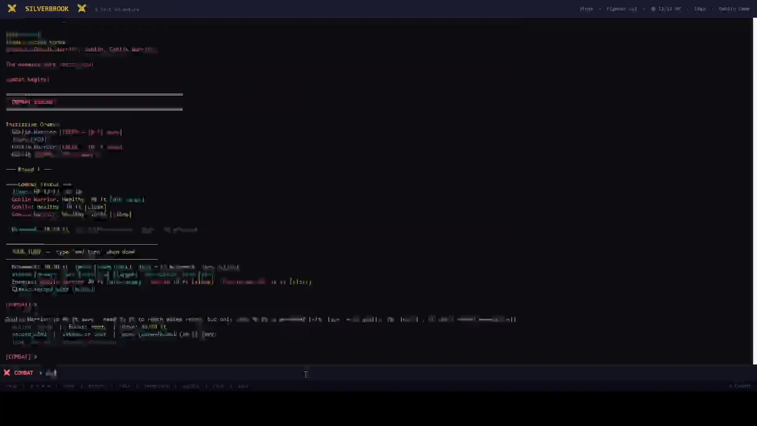
Task: Click the look shortcut in footer
Action: tap(69, 386)
